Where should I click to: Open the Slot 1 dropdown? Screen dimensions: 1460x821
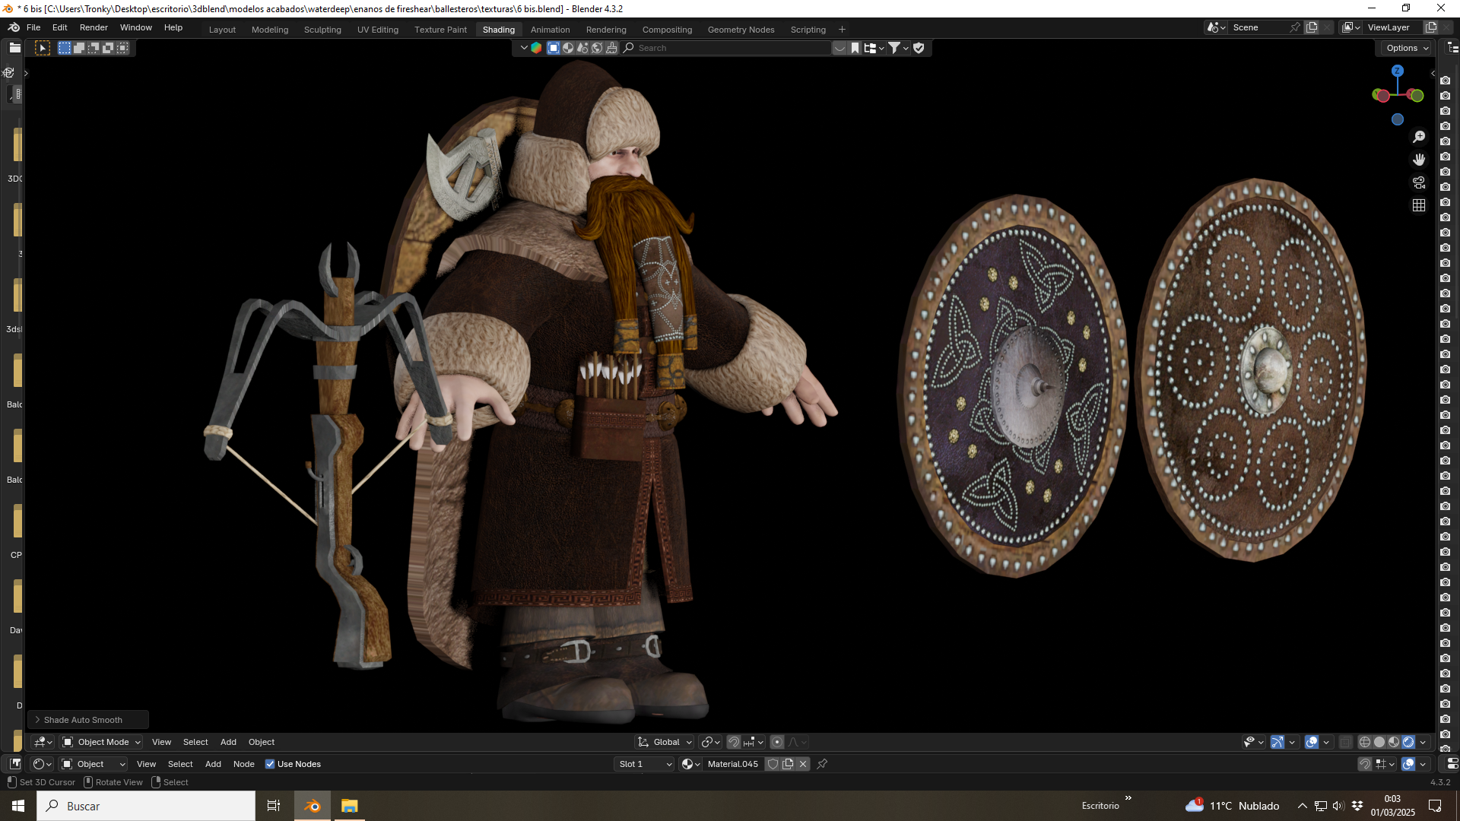645,764
